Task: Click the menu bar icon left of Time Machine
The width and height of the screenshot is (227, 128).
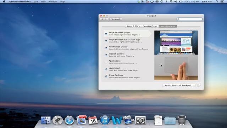Action: point(157,1)
